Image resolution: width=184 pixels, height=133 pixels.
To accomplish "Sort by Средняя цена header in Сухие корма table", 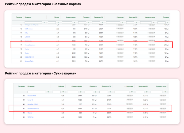I will [161, 86].
